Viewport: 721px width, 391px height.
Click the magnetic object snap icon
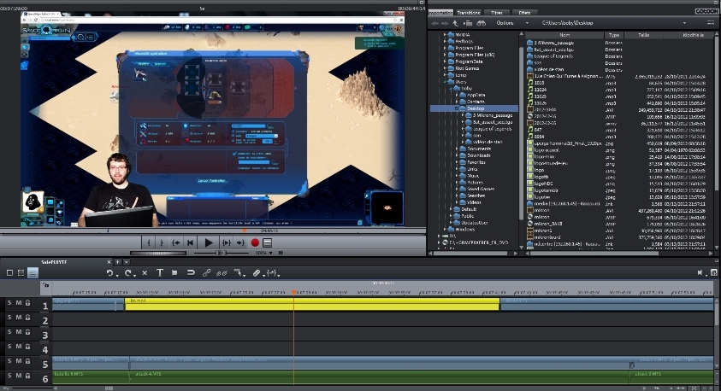tap(191, 273)
